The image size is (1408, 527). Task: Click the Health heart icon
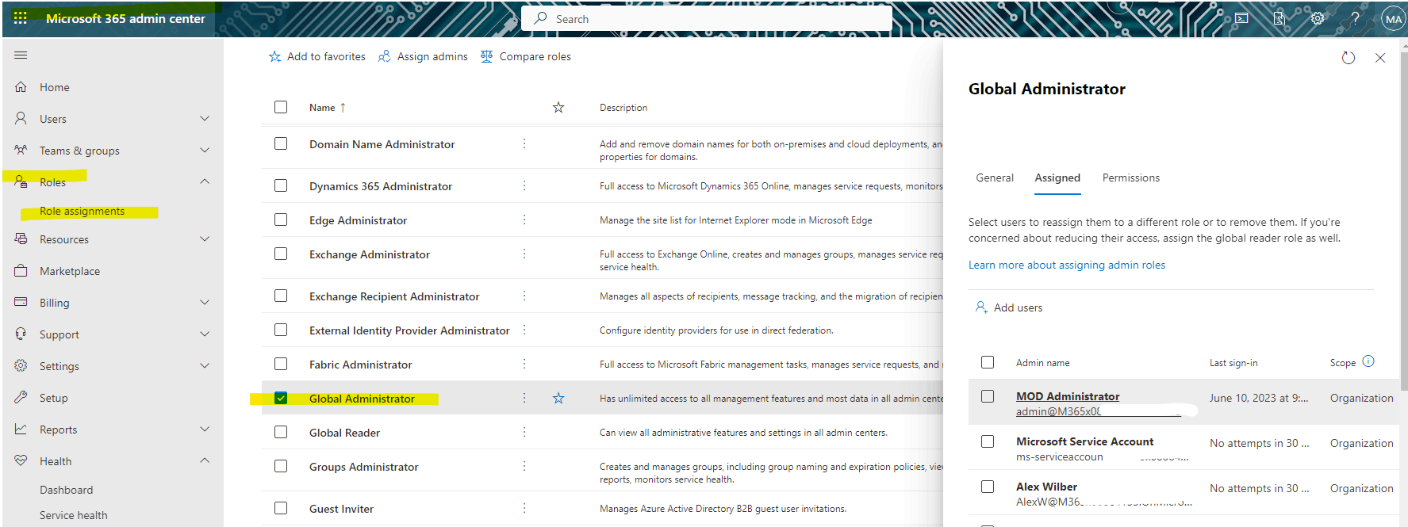point(21,460)
